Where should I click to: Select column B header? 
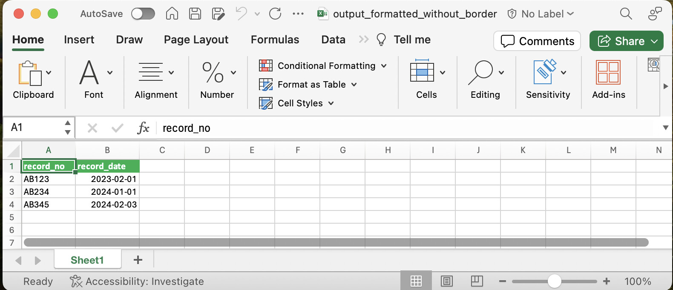(x=107, y=150)
